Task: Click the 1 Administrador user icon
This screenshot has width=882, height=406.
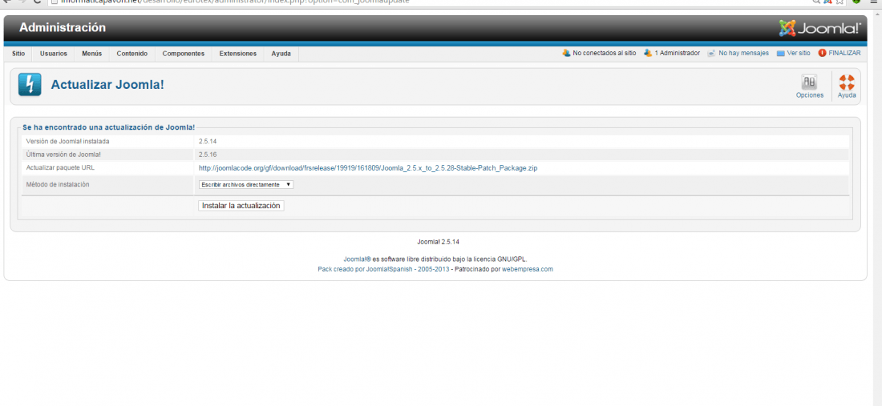Action: click(x=648, y=53)
